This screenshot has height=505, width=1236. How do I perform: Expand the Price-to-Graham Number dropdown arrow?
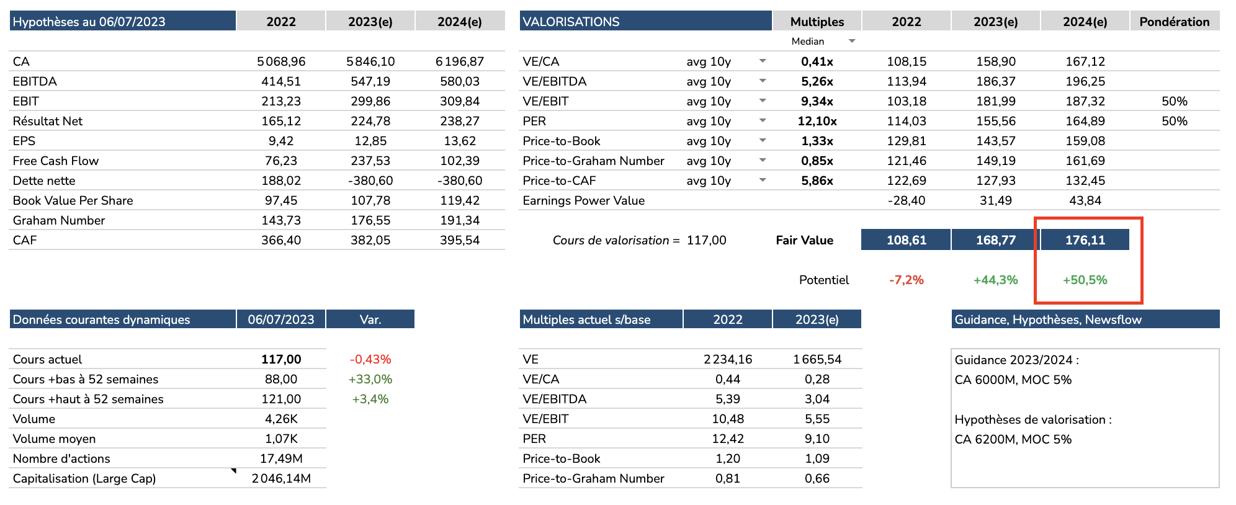pyautogui.click(x=763, y=160)
